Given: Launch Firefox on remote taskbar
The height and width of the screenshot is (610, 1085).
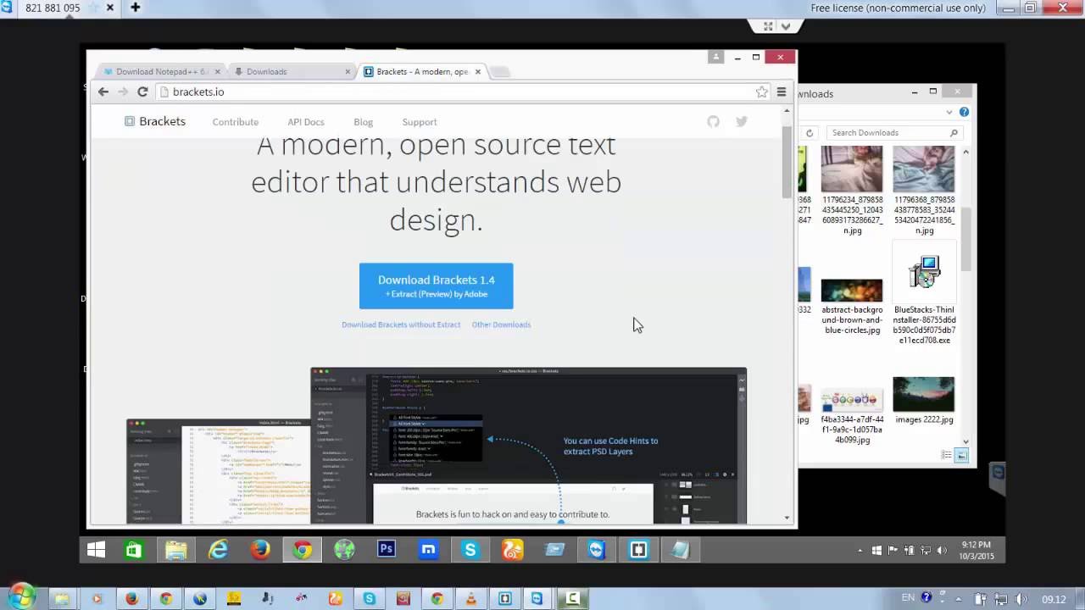Looking at the screenshot, I should pos(260,550).
